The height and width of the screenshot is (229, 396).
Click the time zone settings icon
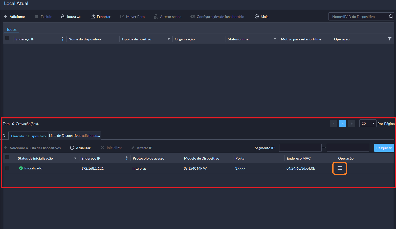tap(193, 16)
